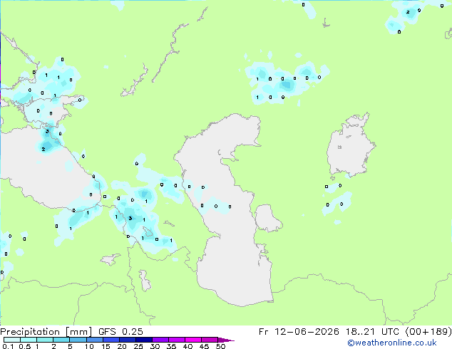Click the "20" legend scale label

point(122,346)
